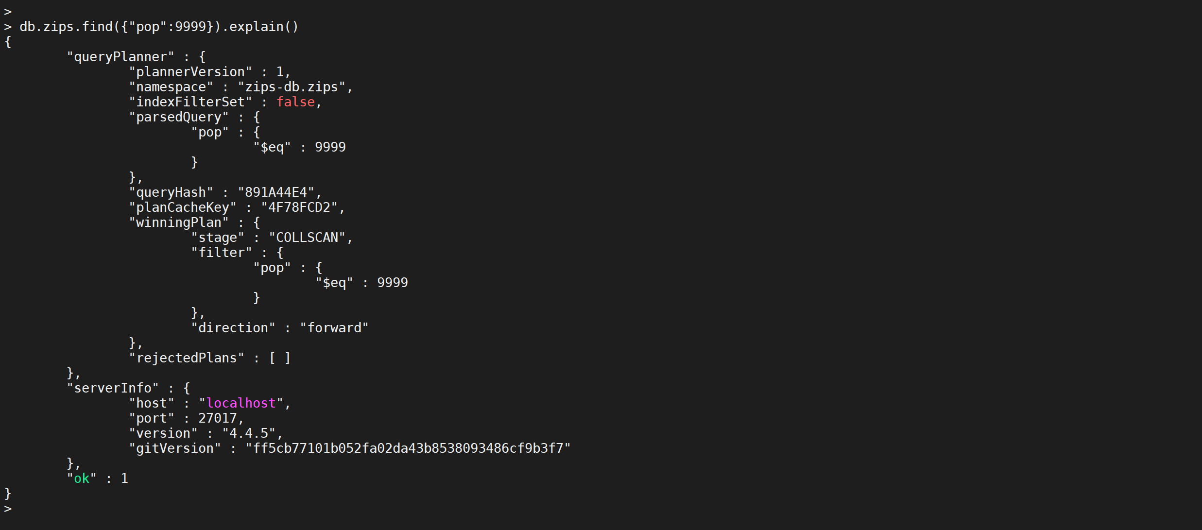Click the "filter" key in winningPlan

click(x=222, y=253)
